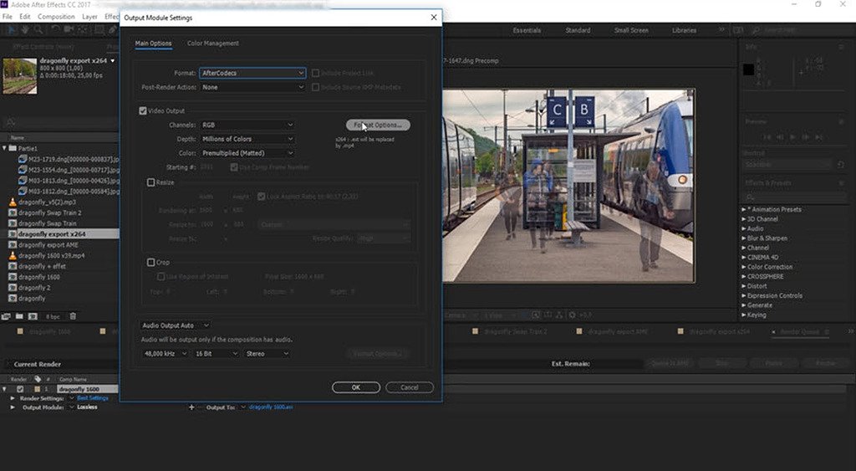
Task: Click label color swatch of dragonfly 1600 render item
Action: [37, 389]
